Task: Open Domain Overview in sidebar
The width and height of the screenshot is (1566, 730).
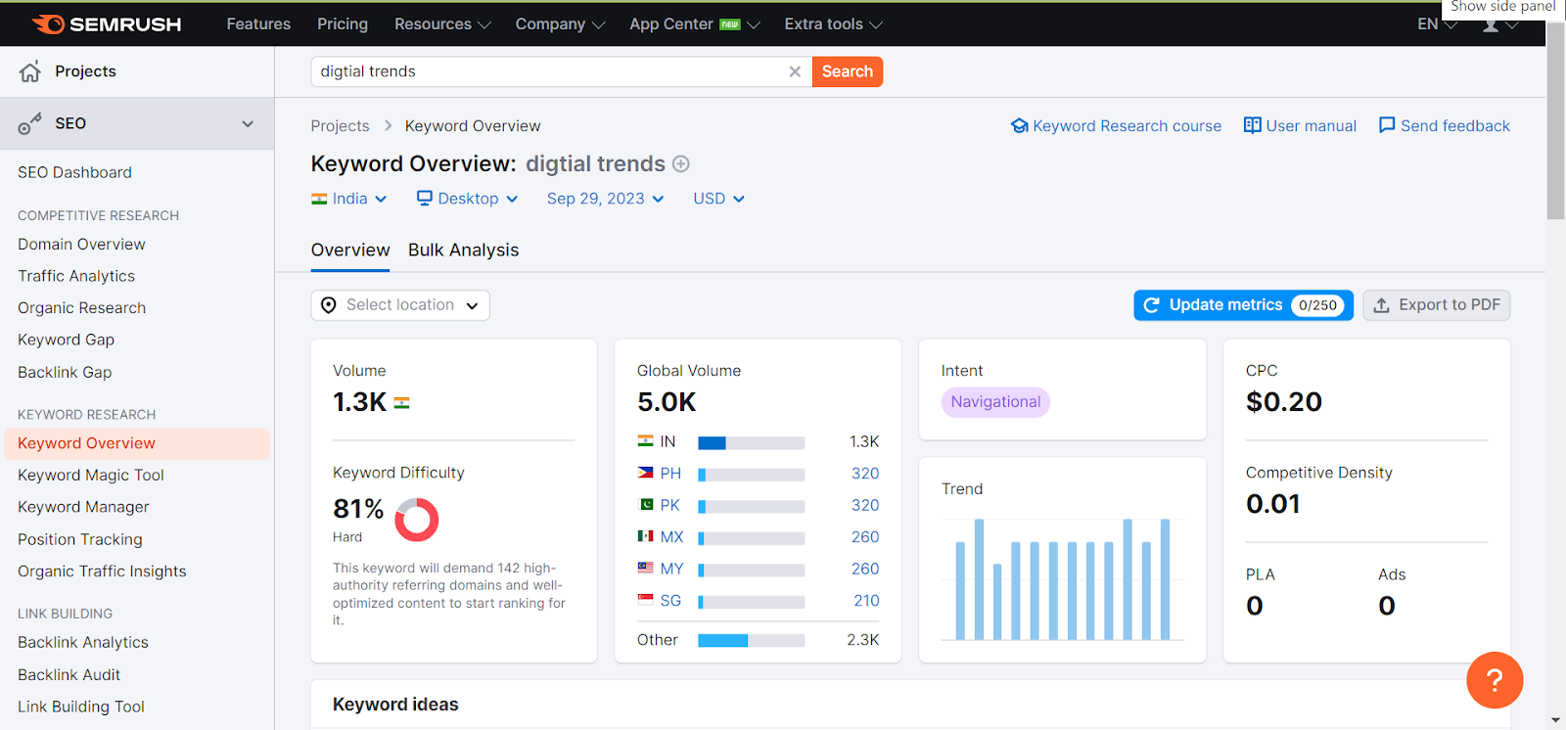Action: 81,245
